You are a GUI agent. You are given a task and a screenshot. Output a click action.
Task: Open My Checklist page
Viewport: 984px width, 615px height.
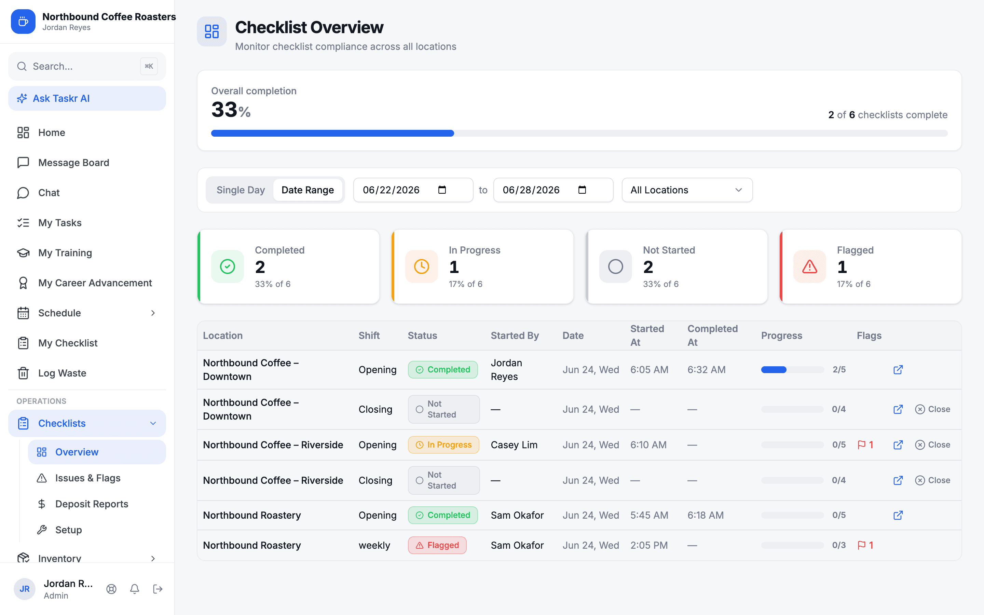pos(87,343)
